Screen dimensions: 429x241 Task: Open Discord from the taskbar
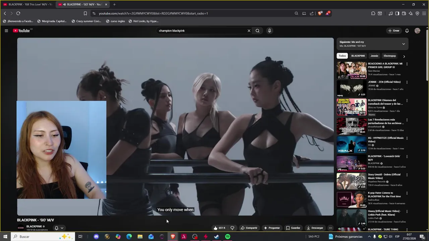96,237
